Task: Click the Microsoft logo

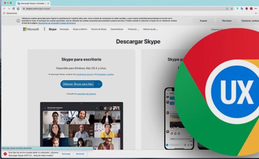Action: click(x=31, y=29)
